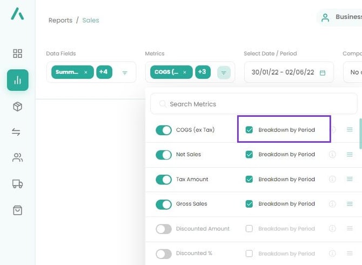Click the reports bar chart sidebar icon
This screenshot has height=265, width=362.
tap(17, 80)
